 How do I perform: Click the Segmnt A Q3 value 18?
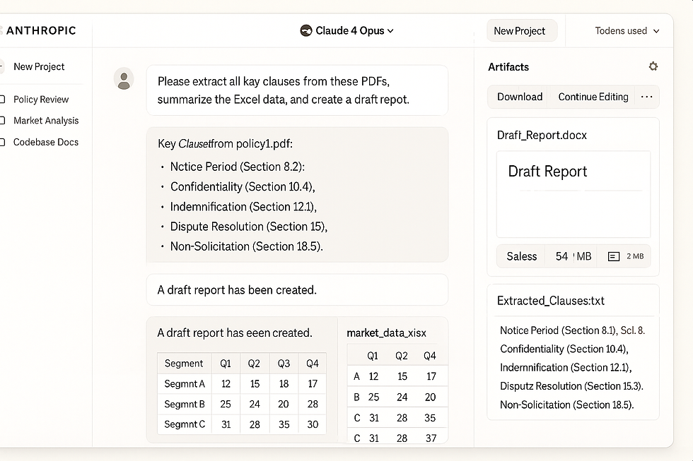pyautogui.click(x=284, y=384)
